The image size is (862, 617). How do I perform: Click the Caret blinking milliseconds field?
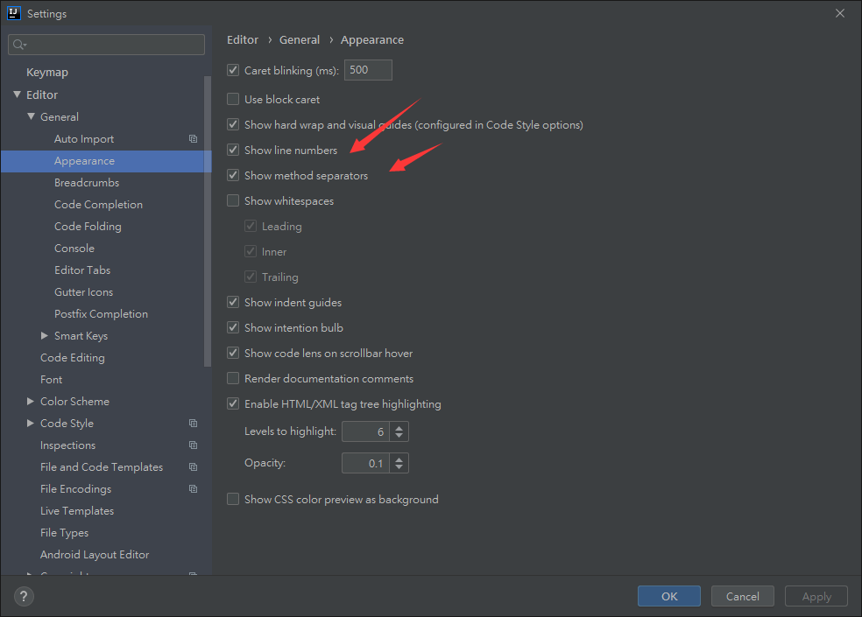coord(368,71)
